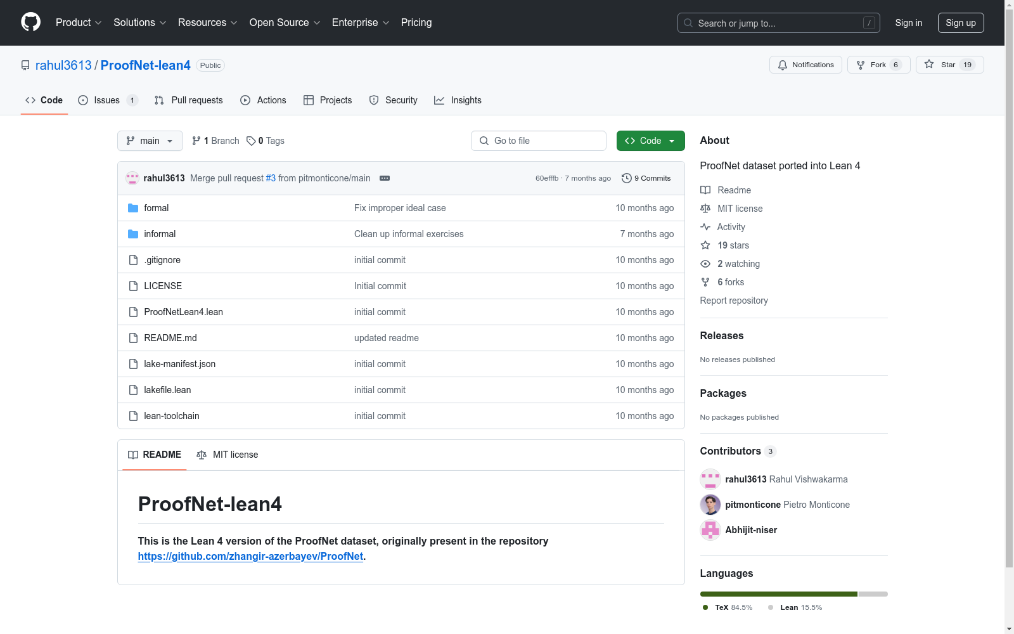Click the Sign in link
1014x634 pixels.
pos(909,23)
